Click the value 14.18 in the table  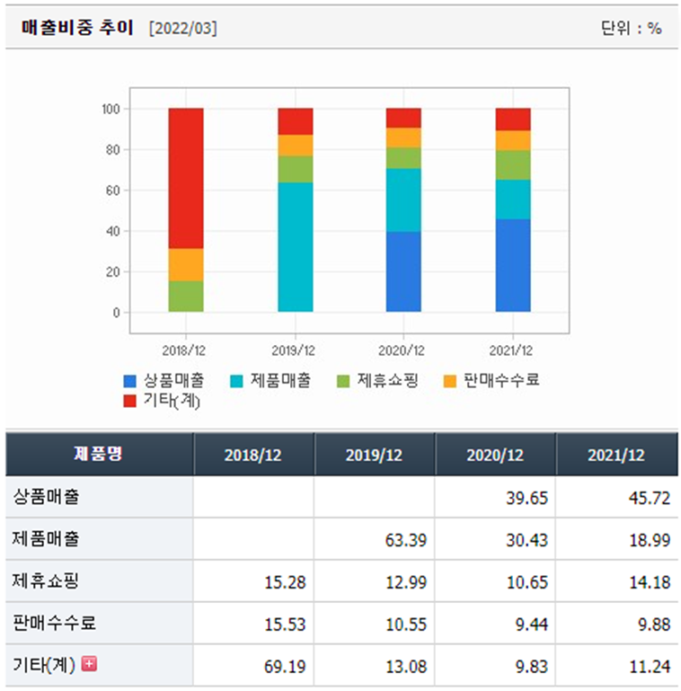[x=650, y=582]
